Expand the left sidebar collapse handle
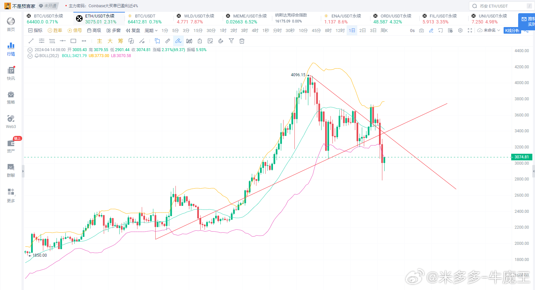Viewport: 535px width, 290px height. (x=23, y=171)
